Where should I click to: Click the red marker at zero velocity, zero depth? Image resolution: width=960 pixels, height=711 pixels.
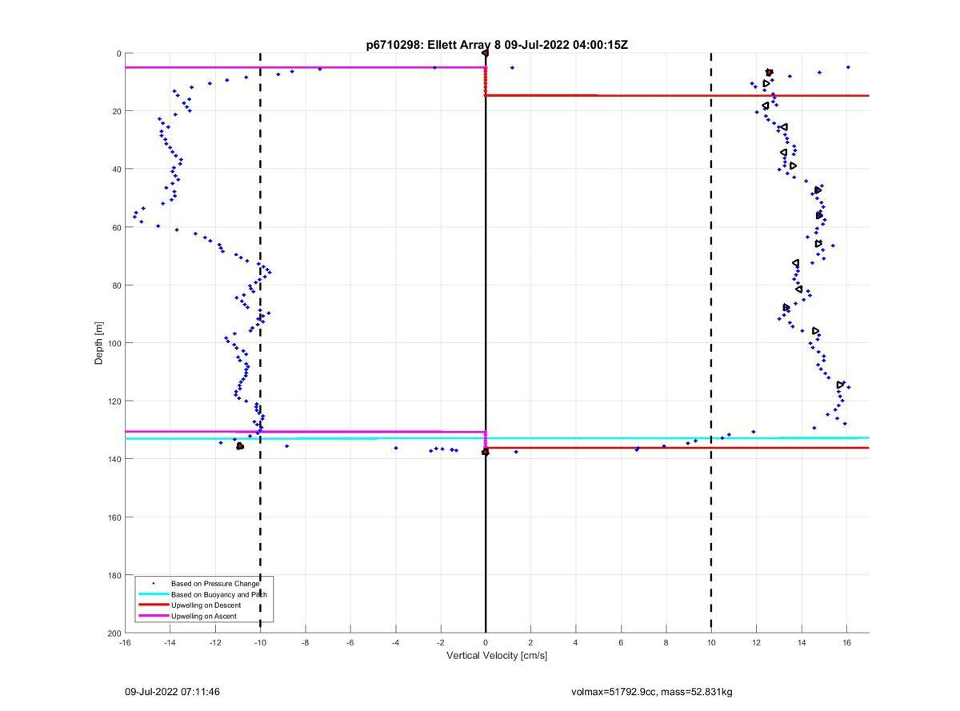(485, 53)
